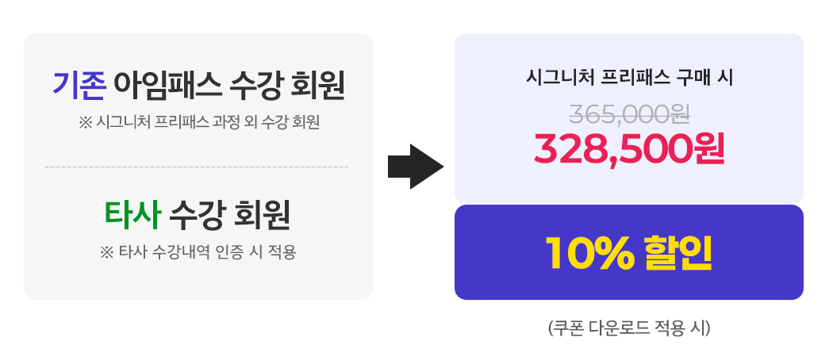The height and width of the screenshot is (357, 833).
Task: Click the dashed divider between member types
Action: coord(197,167)
